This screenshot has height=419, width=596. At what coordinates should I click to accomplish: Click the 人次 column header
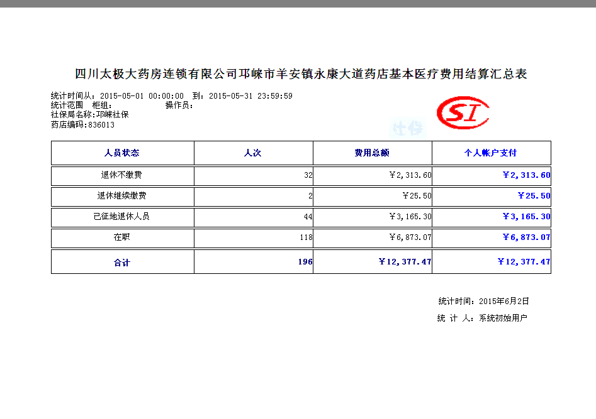point(253,153)
